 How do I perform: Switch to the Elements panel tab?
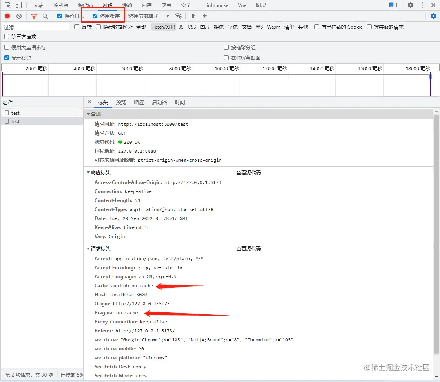(x=39, y=5)
